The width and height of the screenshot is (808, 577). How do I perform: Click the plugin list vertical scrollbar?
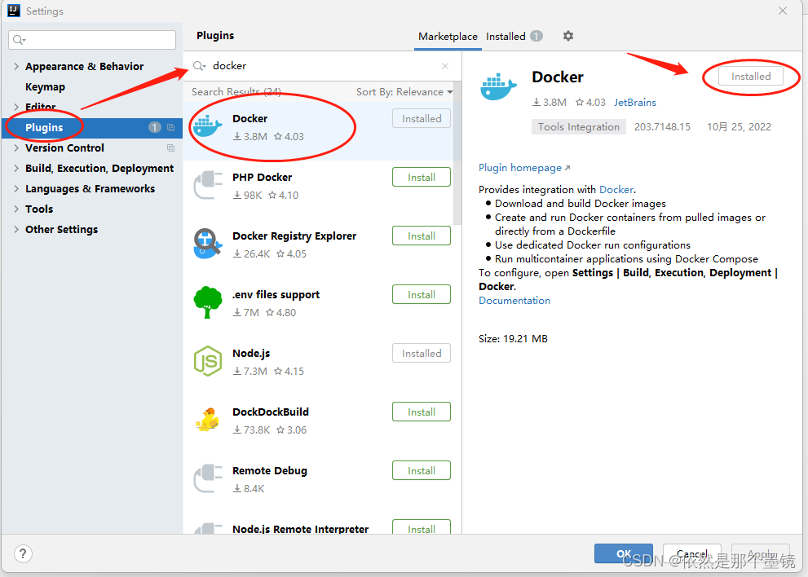(x=457, y=153)
